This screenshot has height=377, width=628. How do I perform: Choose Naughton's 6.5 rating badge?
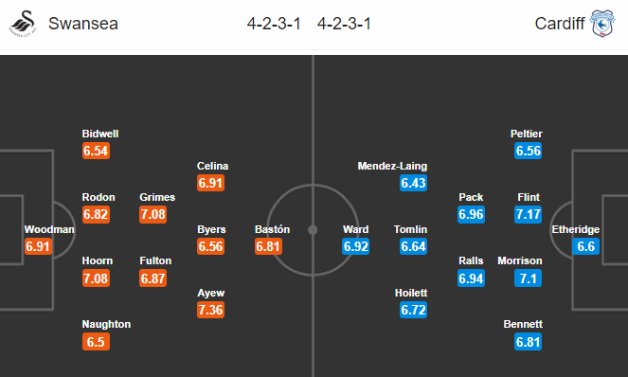point(96,342)
